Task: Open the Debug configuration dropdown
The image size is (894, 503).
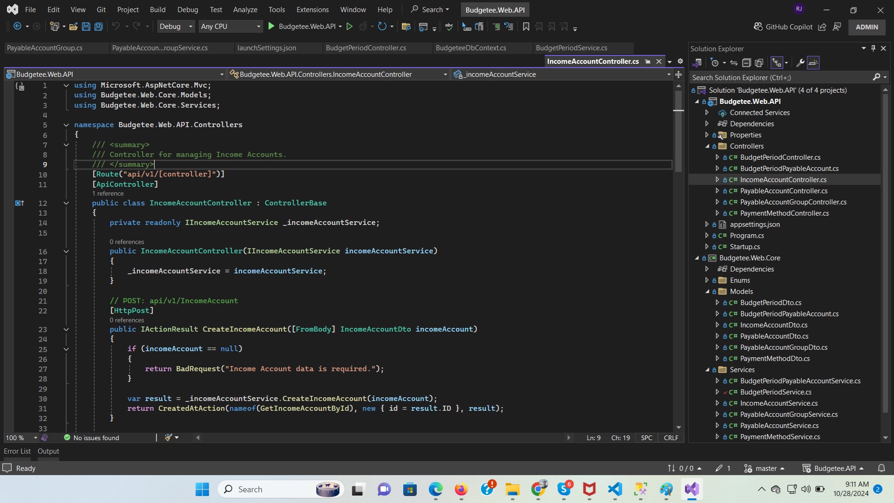Action: pyautogui.click(x=190, y=27)
